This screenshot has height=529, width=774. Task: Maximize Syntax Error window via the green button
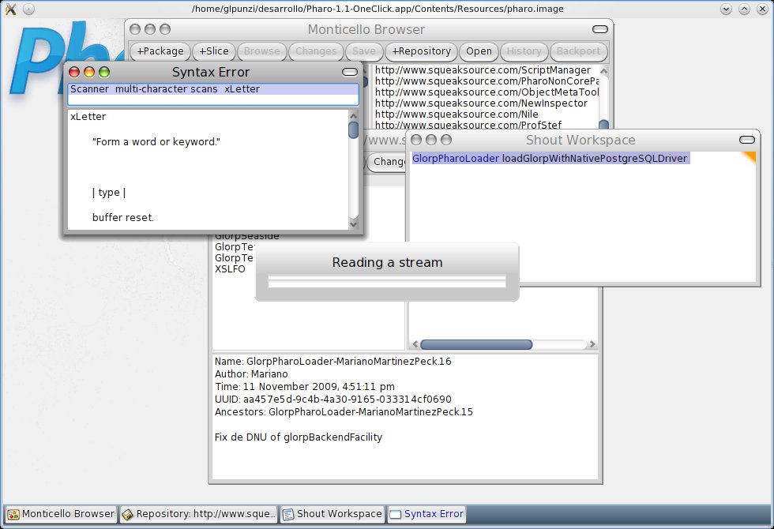(x=104, y=72)
